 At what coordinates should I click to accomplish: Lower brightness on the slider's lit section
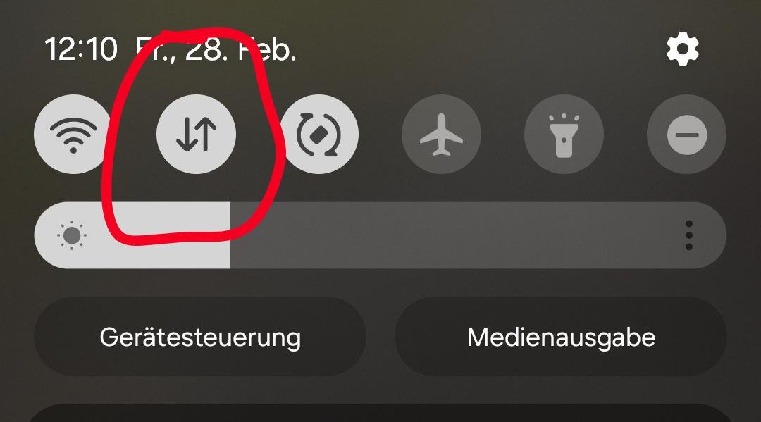(132, 236)
